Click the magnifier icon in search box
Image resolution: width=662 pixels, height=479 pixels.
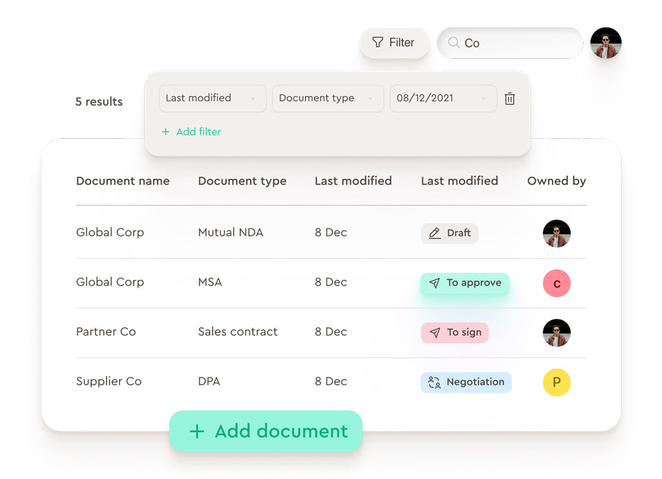pos(453,43)
